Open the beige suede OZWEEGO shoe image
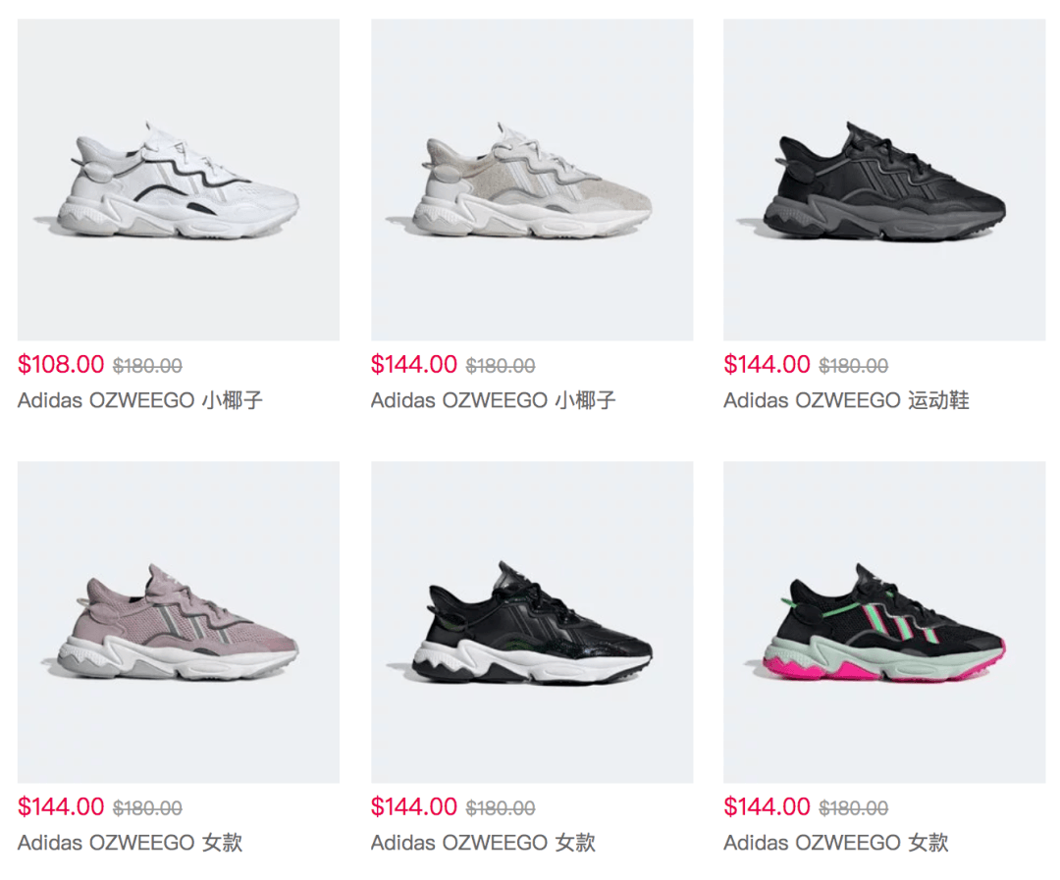 [532, 180]
